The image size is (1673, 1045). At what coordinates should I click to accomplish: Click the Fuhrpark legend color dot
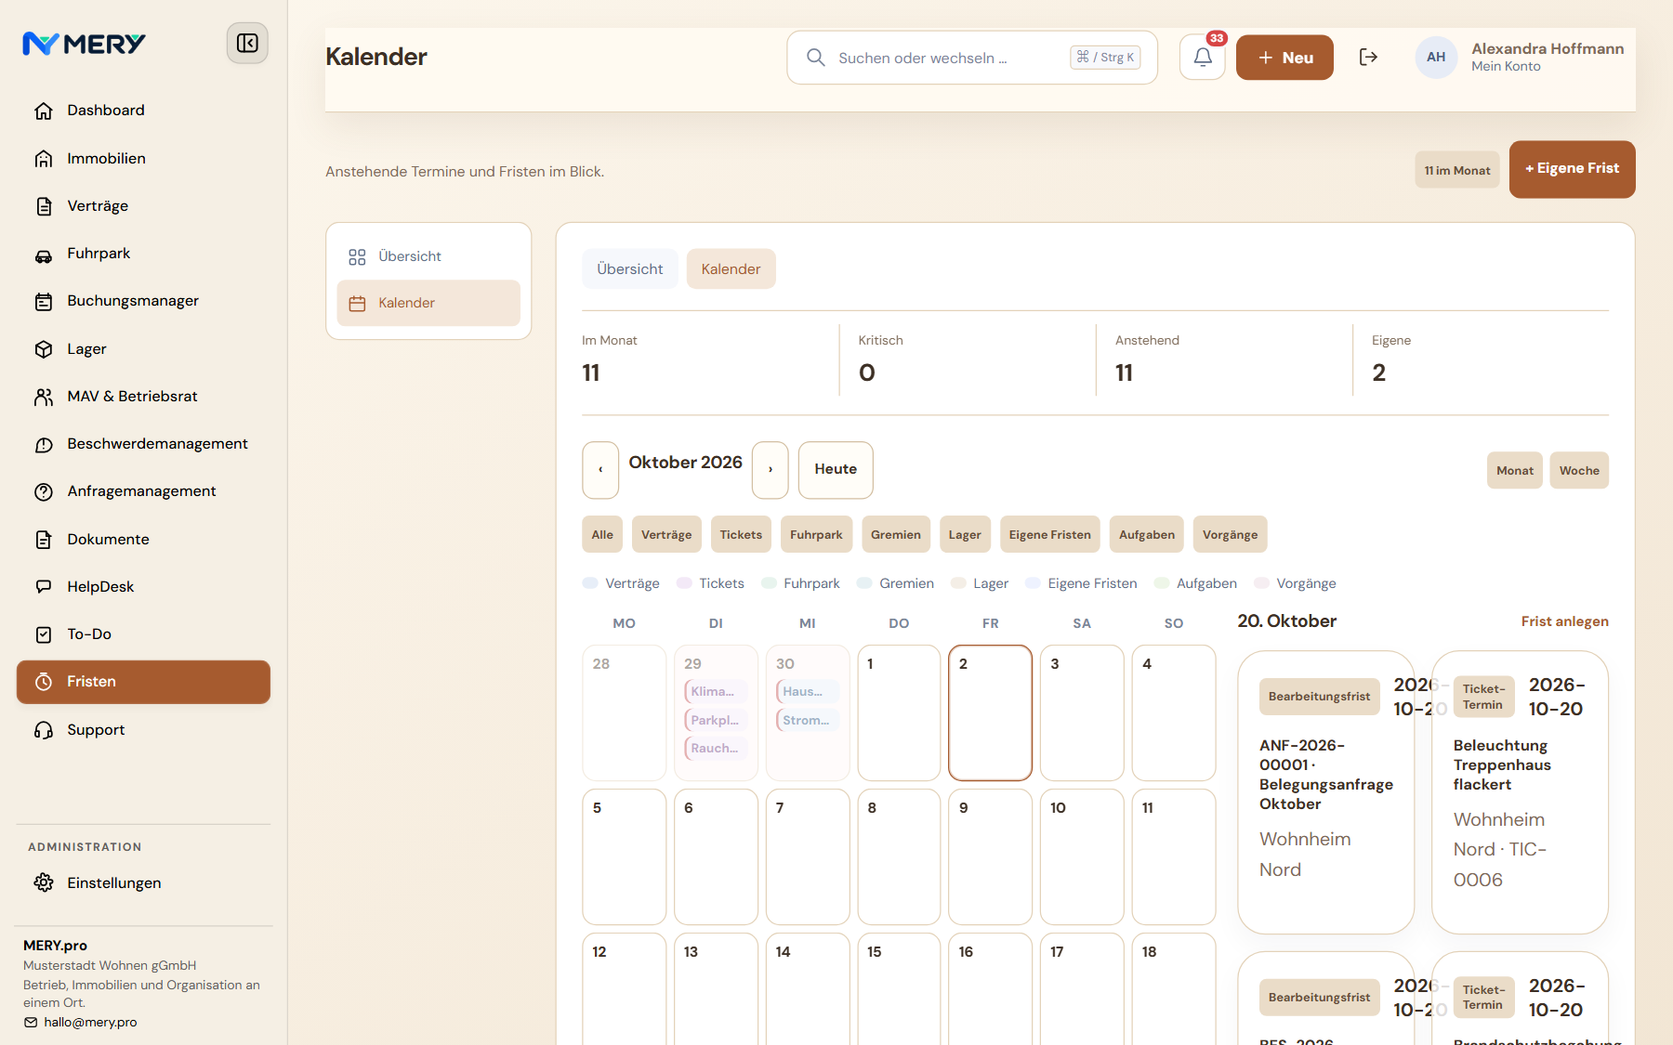coord(769,583)
